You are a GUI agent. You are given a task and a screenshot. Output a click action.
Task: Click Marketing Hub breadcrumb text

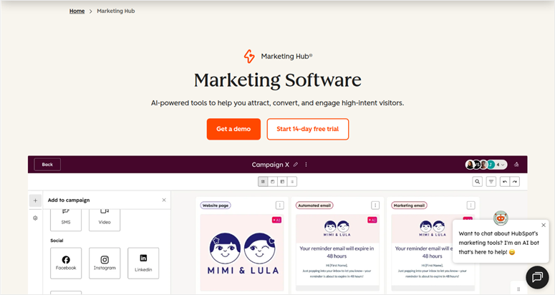click(116, 11)
